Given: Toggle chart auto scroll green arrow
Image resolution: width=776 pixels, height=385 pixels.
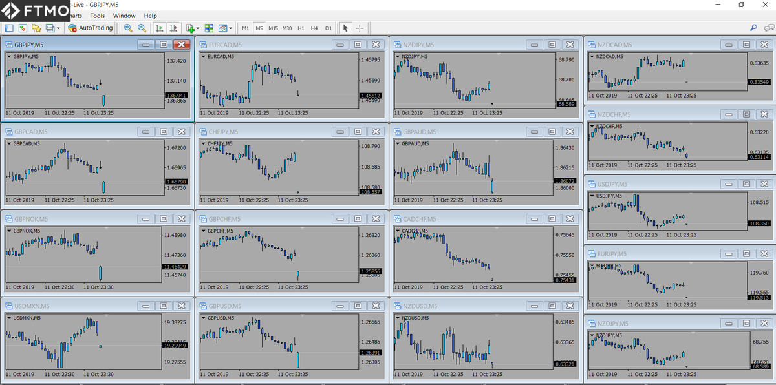Looking at the screenshot, I should [x=159, y=28].
